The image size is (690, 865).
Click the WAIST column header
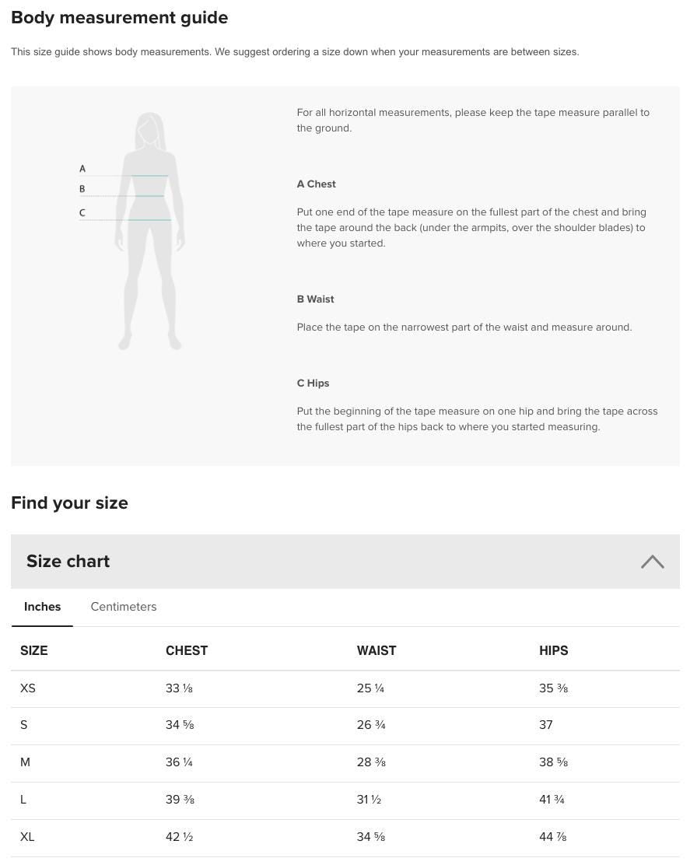point(377,651)
